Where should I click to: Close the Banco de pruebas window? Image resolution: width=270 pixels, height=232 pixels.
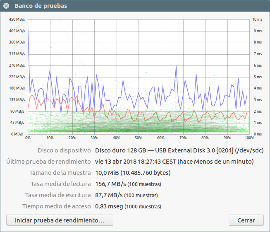(6, 6)
